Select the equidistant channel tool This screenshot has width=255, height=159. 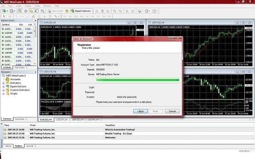click(33, 16)
